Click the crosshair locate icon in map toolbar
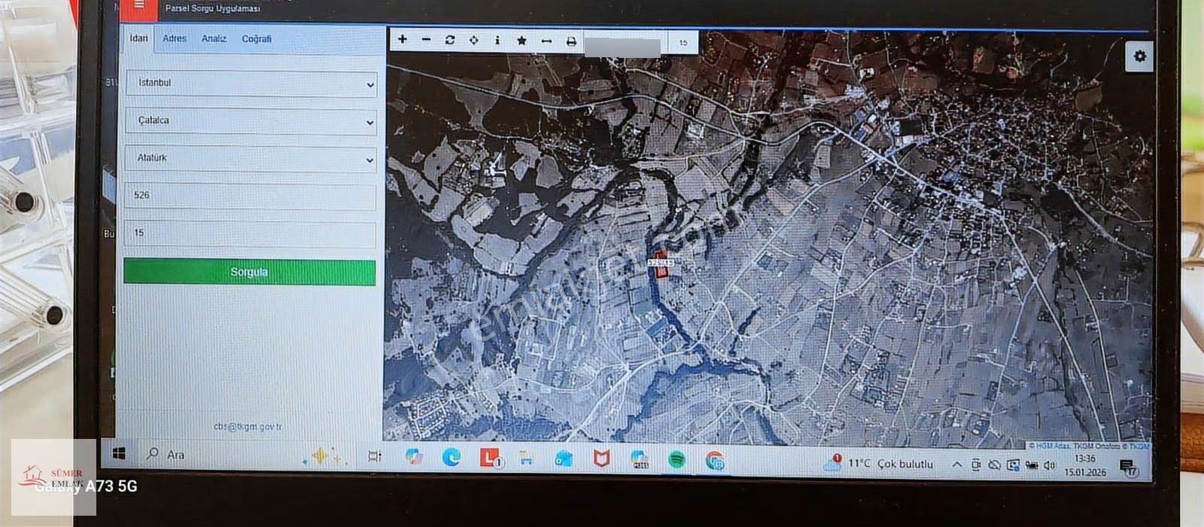 pyautogui.click(x=473, y=40)
